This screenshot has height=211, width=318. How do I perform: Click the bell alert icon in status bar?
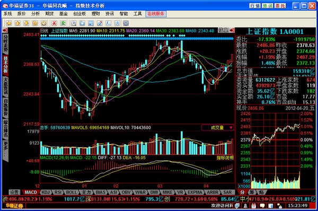tap(245, 206)
